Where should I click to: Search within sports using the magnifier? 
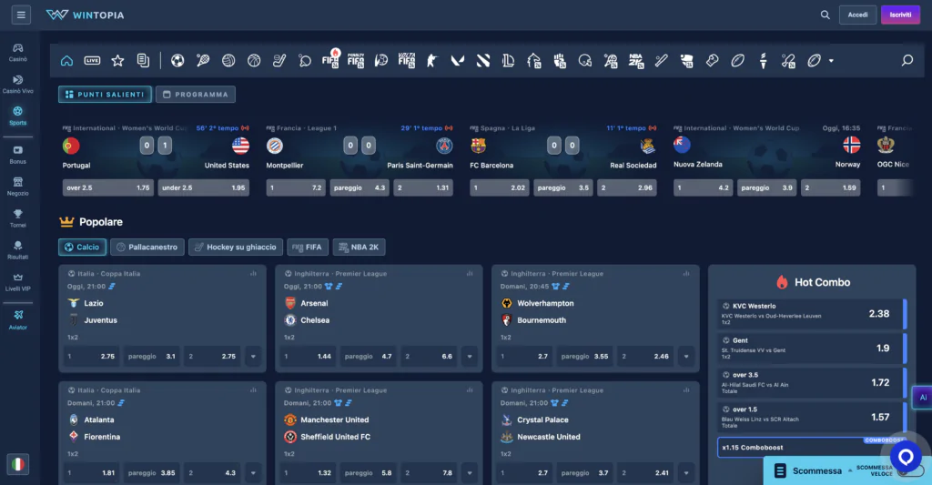tap(907, 61)
